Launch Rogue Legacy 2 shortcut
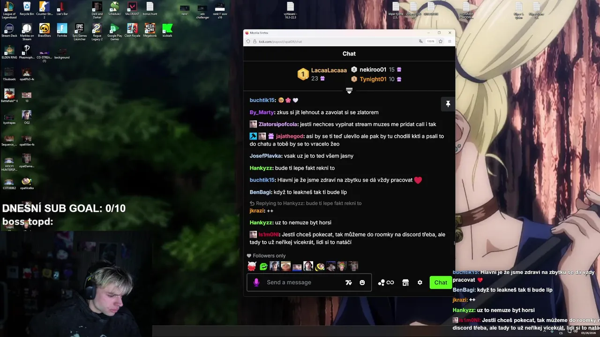 click(97, 32)
